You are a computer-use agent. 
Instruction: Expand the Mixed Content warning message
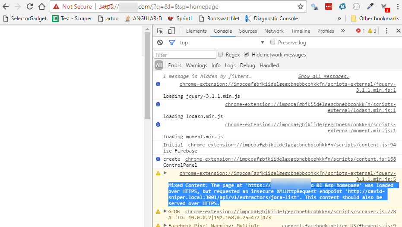tap(165, 173)
